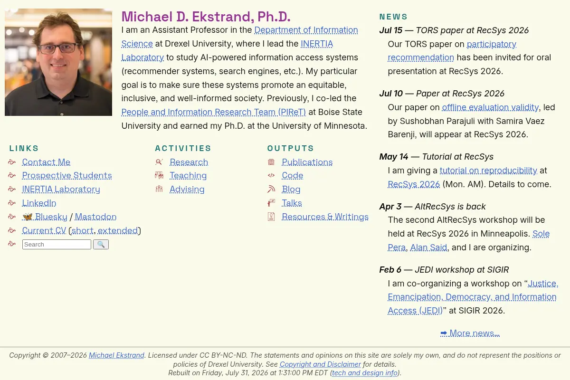Image resolution: width=570 pixels, height=380 pixels.
Task: Open the RecSys 2026 link in the May 14 news item
Action: click(414, 184)
